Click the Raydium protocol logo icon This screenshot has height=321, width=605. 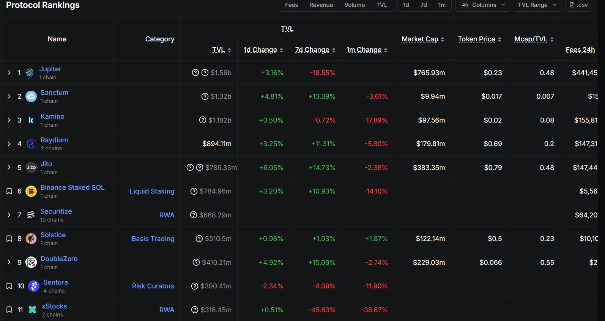click(31, 144)
